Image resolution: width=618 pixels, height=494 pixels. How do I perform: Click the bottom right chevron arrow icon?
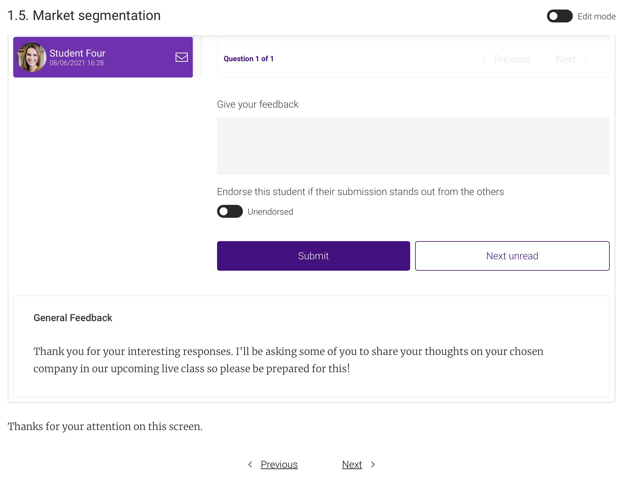[373, 464]
